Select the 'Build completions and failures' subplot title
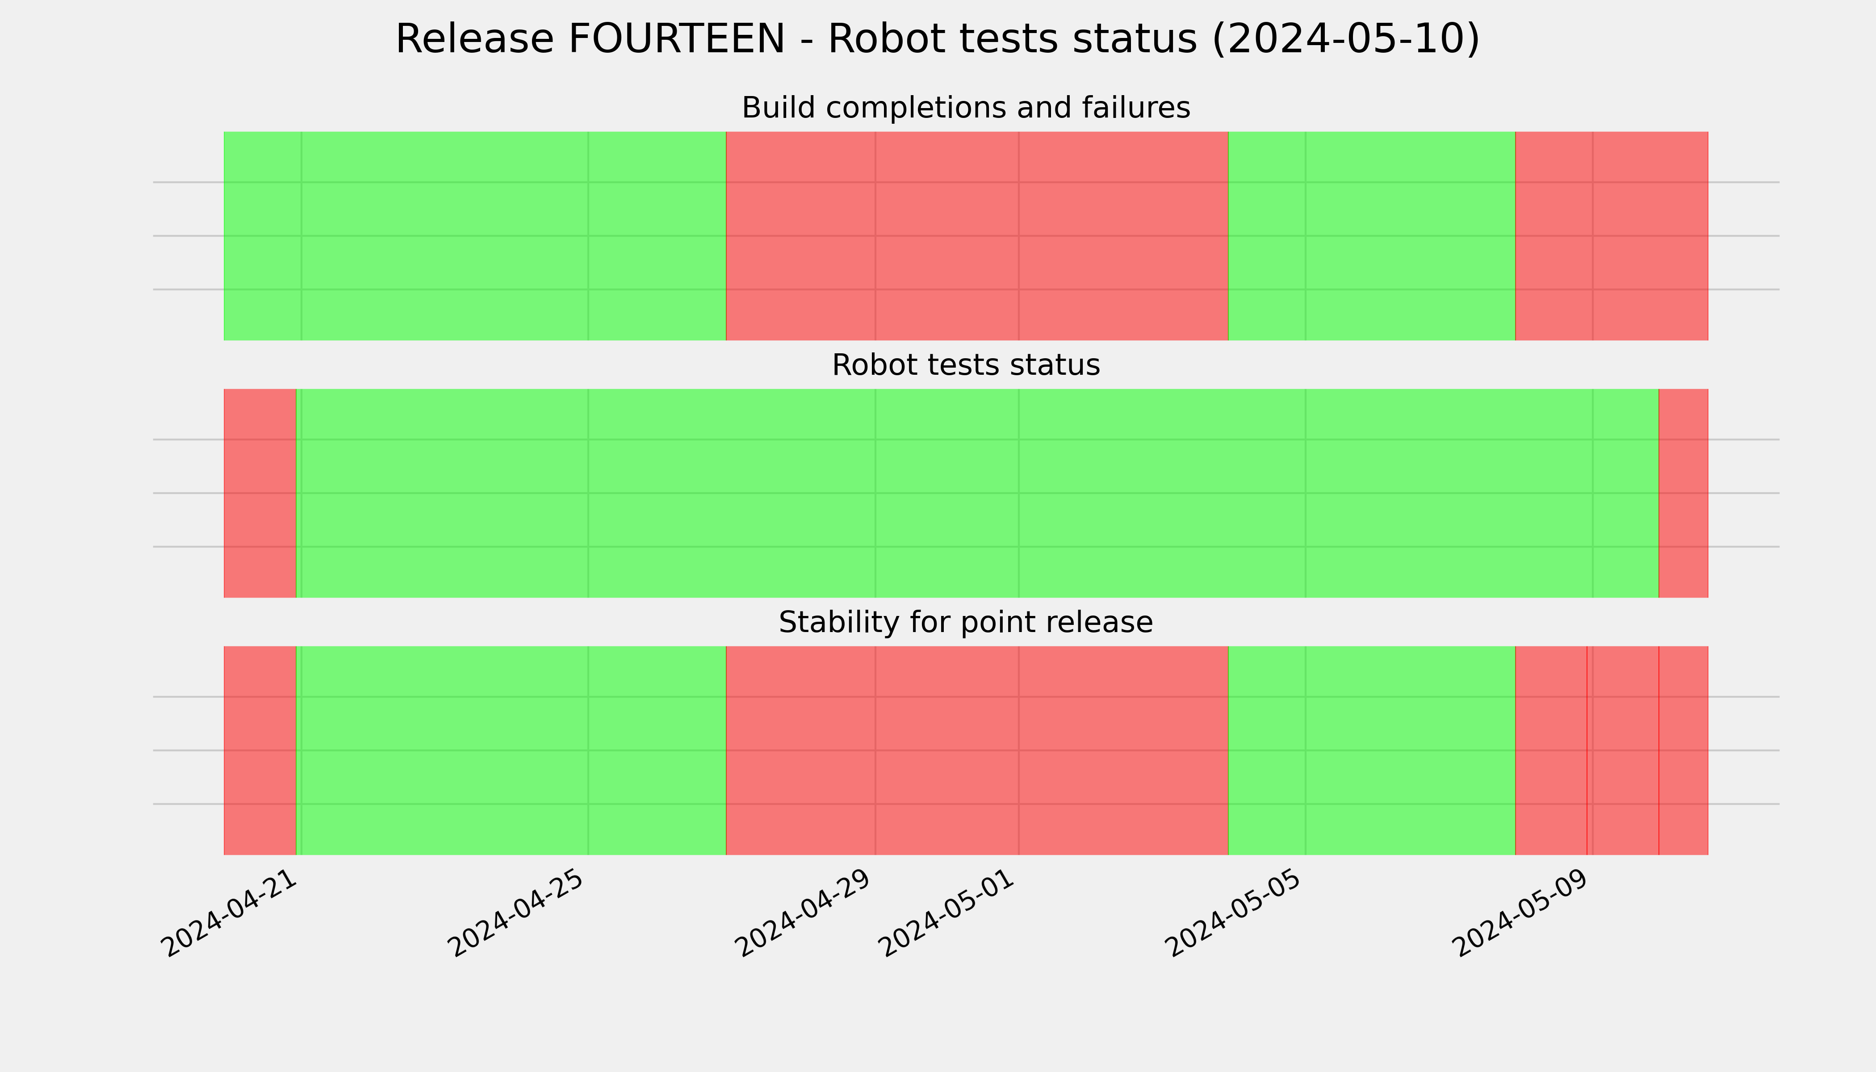1876x1072 pixels. [x=965, y=108]
